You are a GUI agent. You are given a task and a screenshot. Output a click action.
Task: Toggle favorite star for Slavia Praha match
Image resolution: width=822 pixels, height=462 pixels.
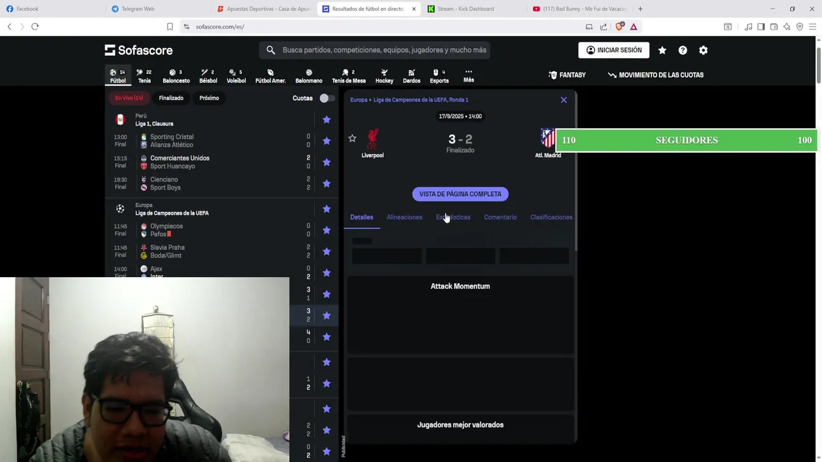pyautogui.click(x=326, y=251)
